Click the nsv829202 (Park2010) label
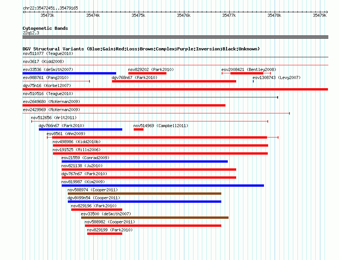 (151, 69)
